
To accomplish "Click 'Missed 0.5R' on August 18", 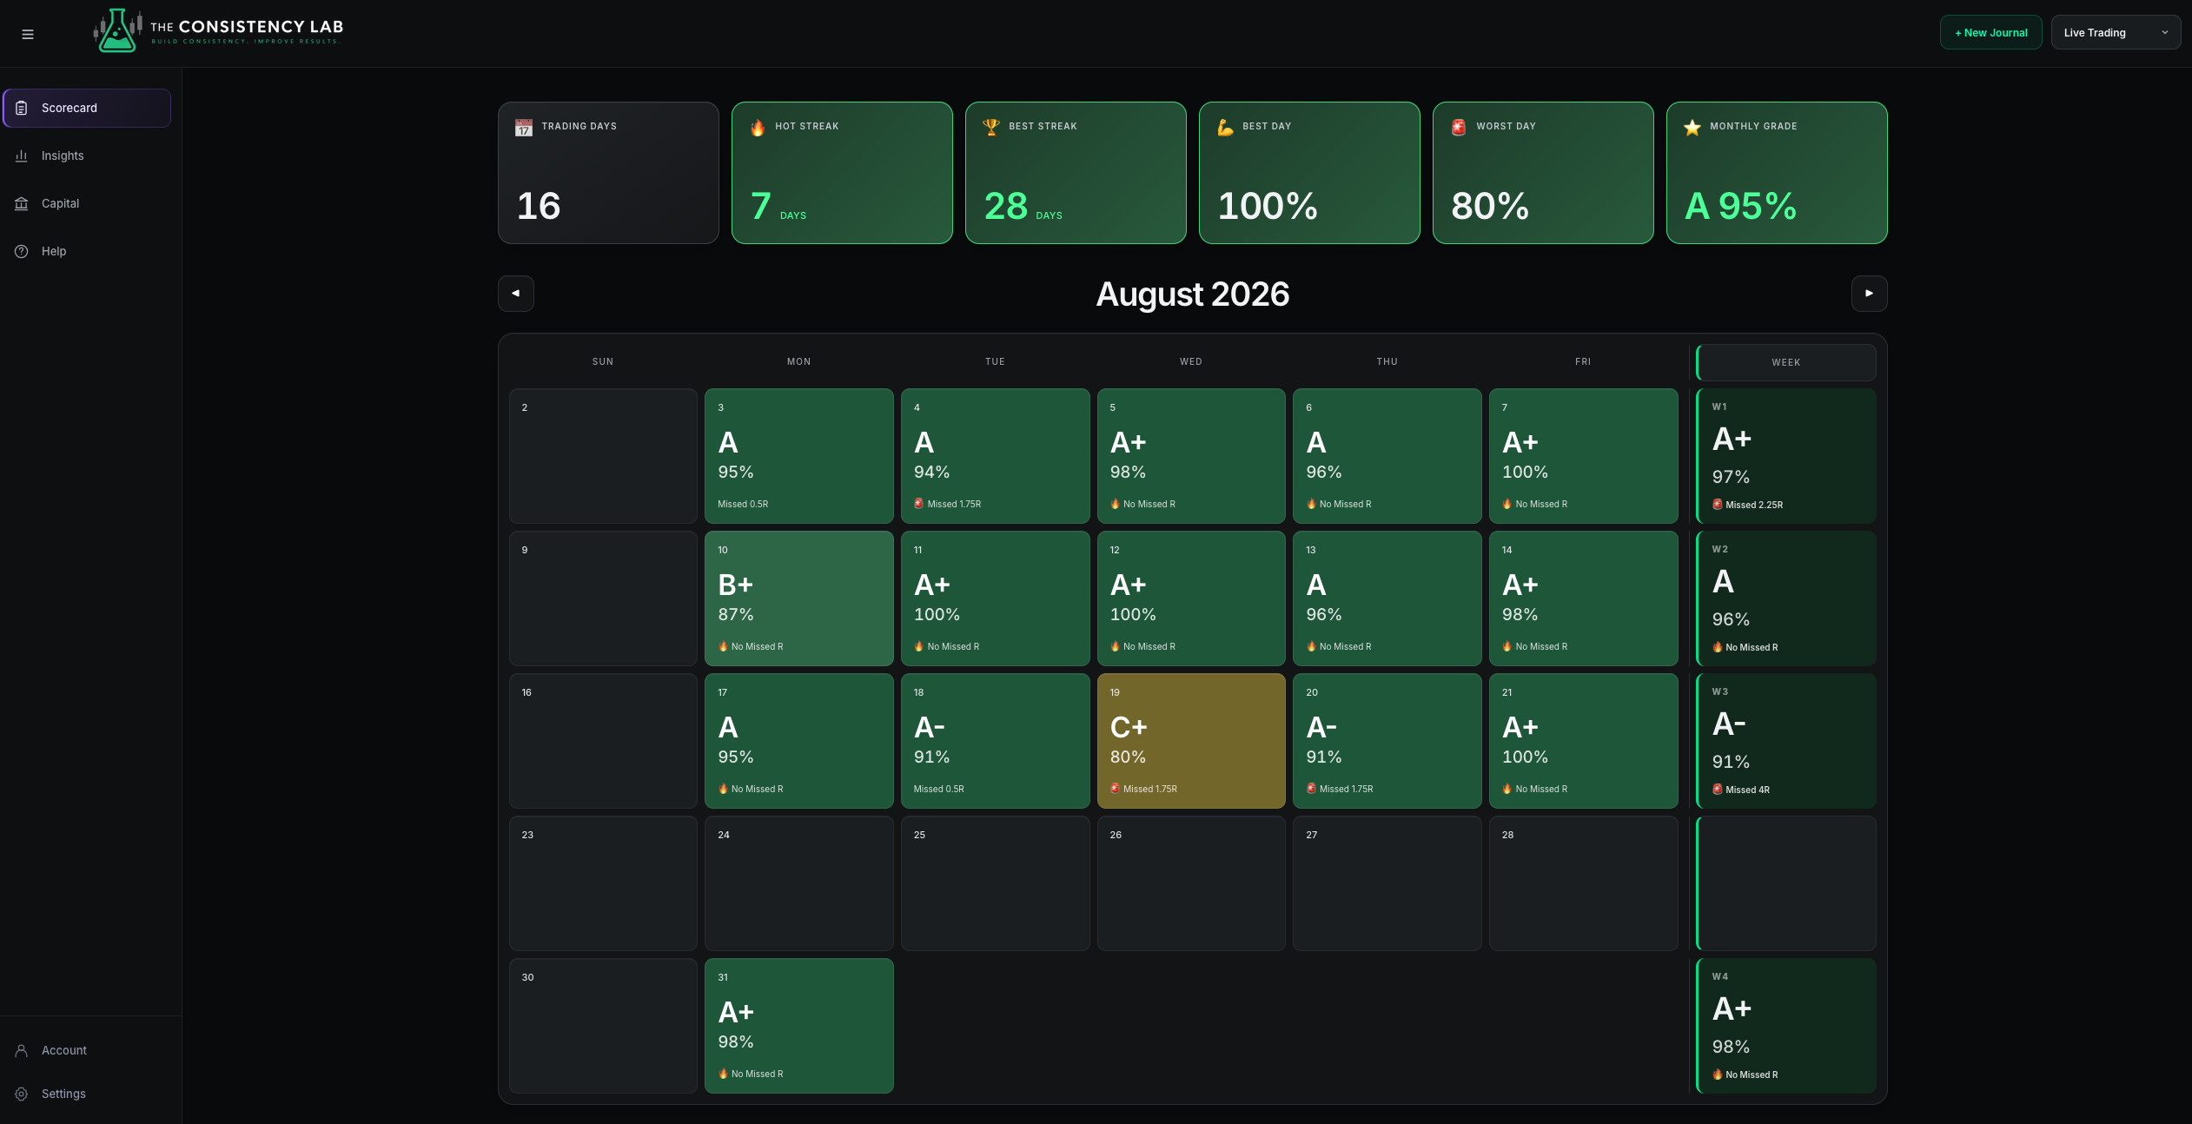I will [x=939, y=789].
